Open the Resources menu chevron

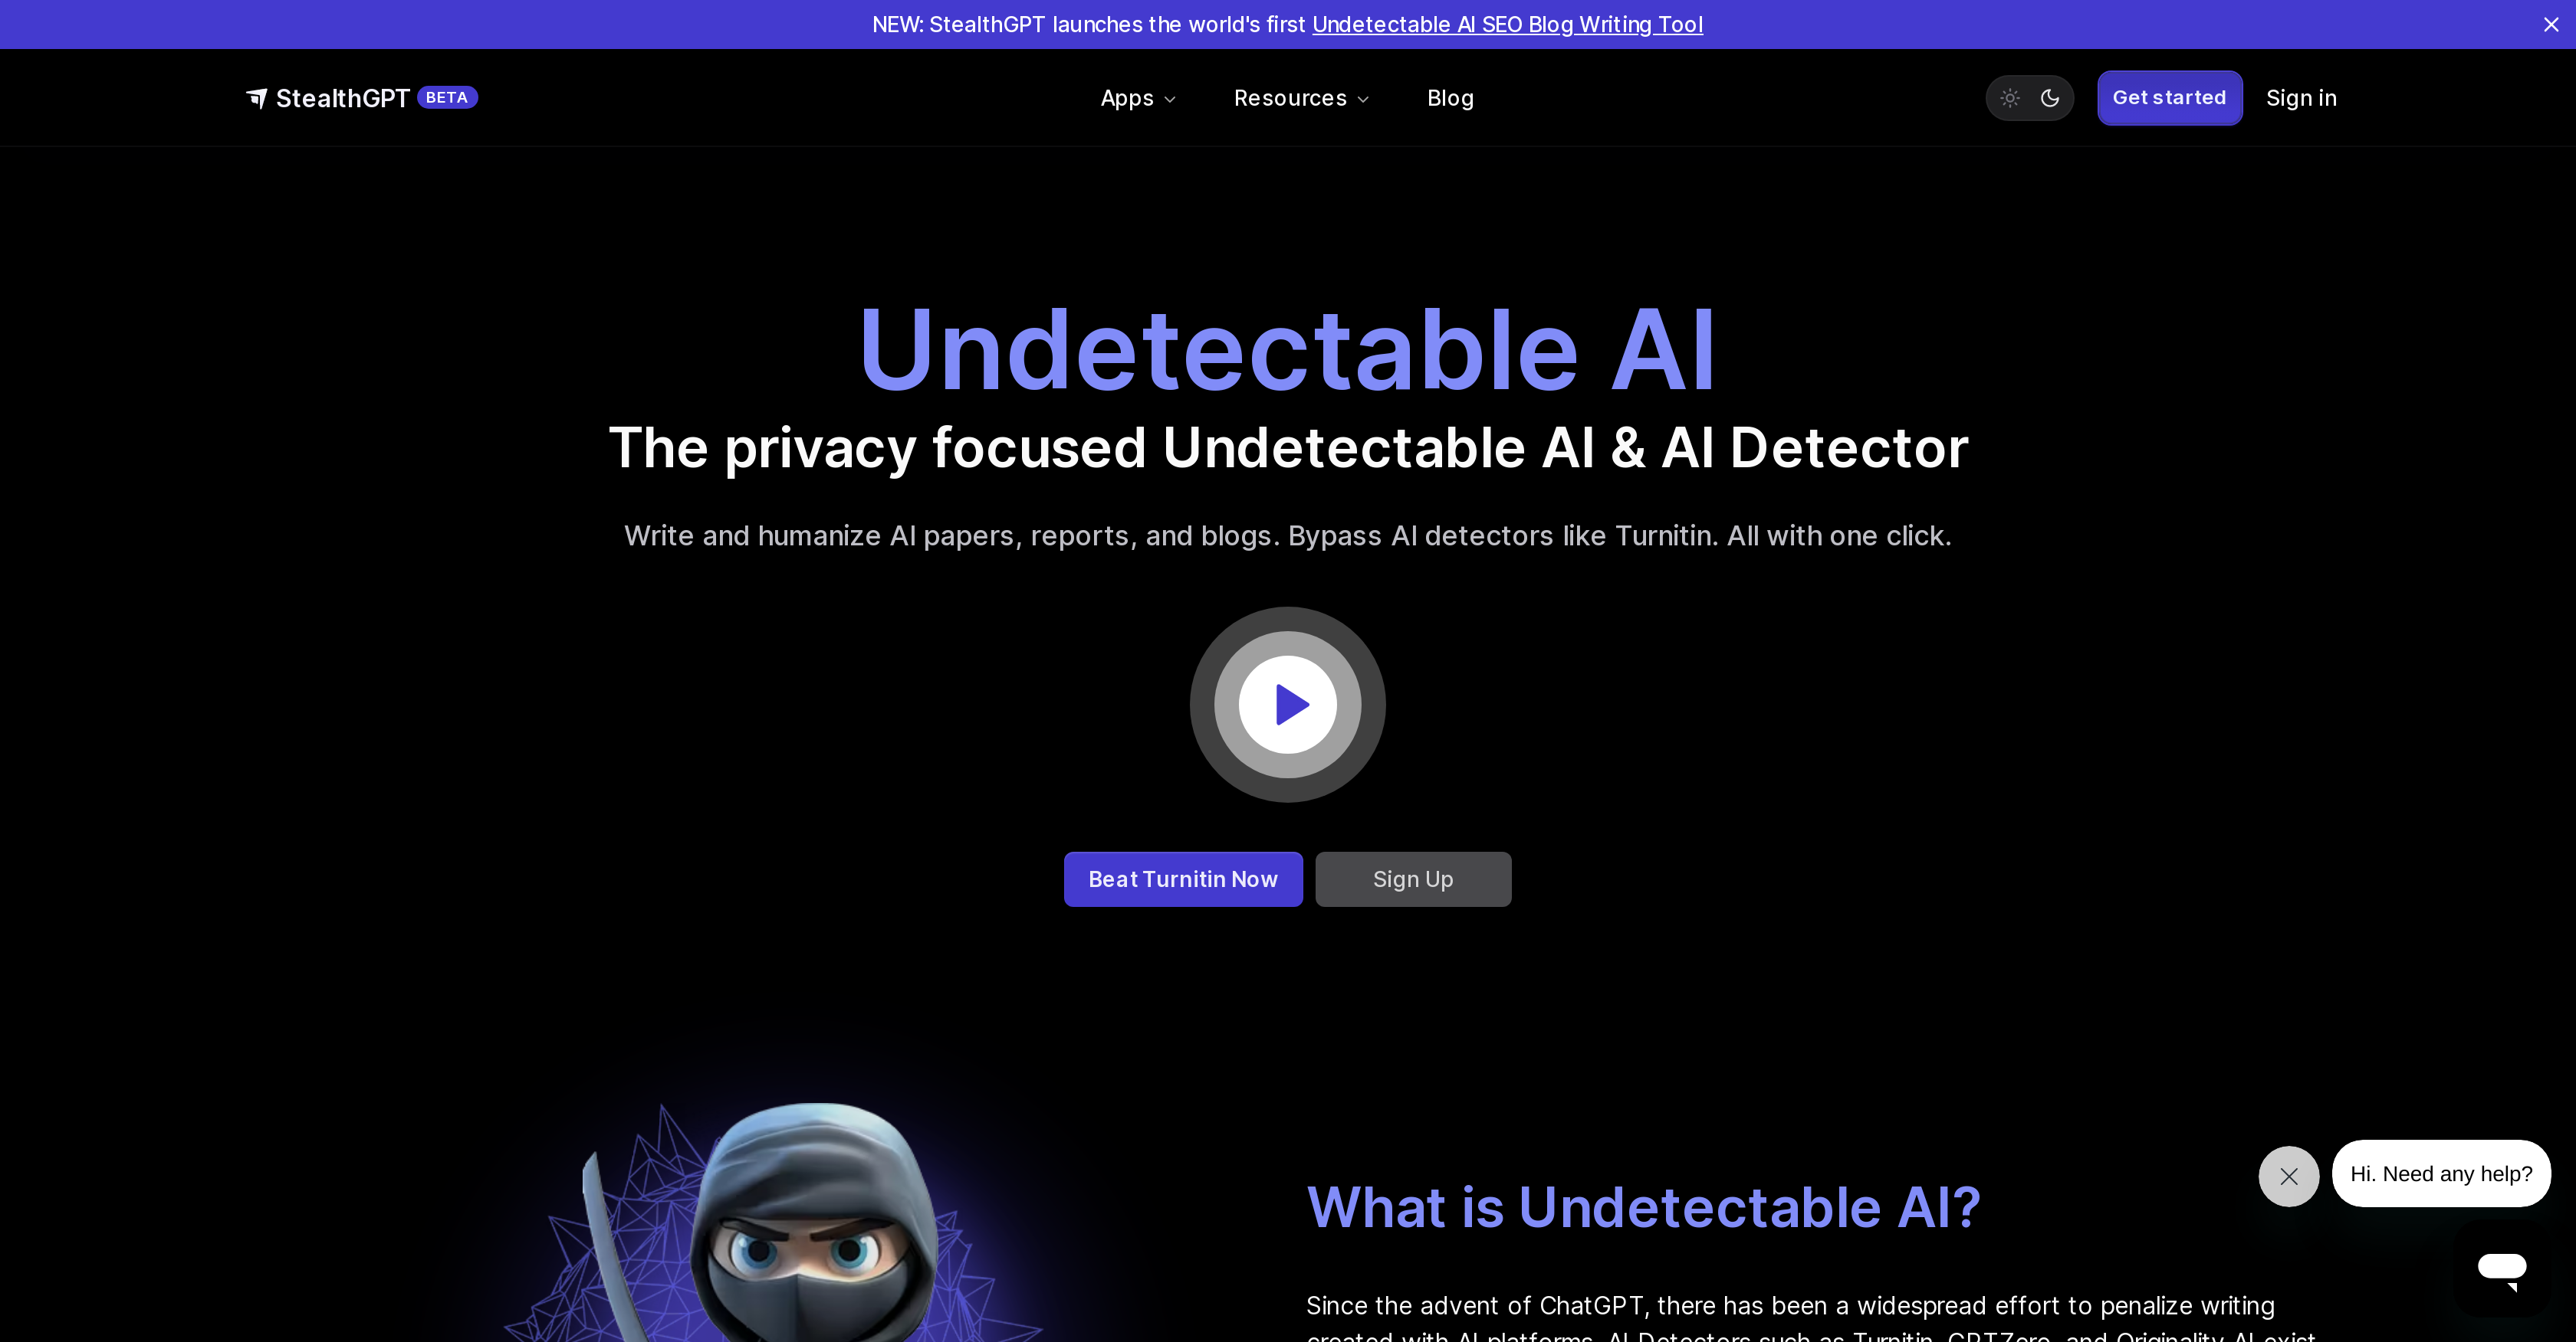pyautogui.click(x=1363, y=97)
